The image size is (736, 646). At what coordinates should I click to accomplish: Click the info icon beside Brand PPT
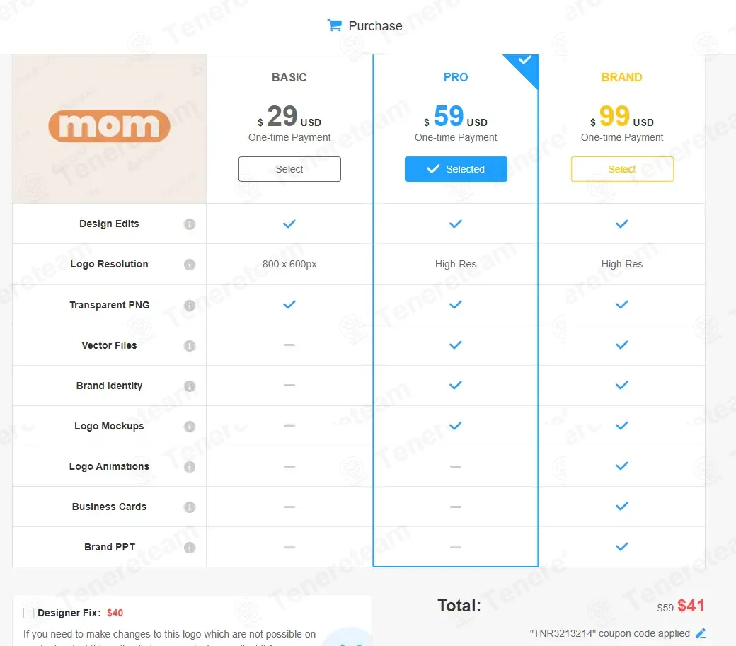190,548
